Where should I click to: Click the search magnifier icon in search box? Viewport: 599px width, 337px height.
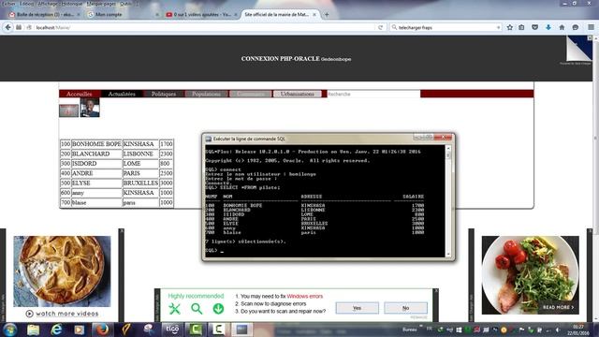(x=394, y=27)
